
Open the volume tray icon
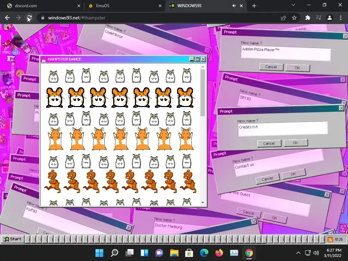(316, 253)
